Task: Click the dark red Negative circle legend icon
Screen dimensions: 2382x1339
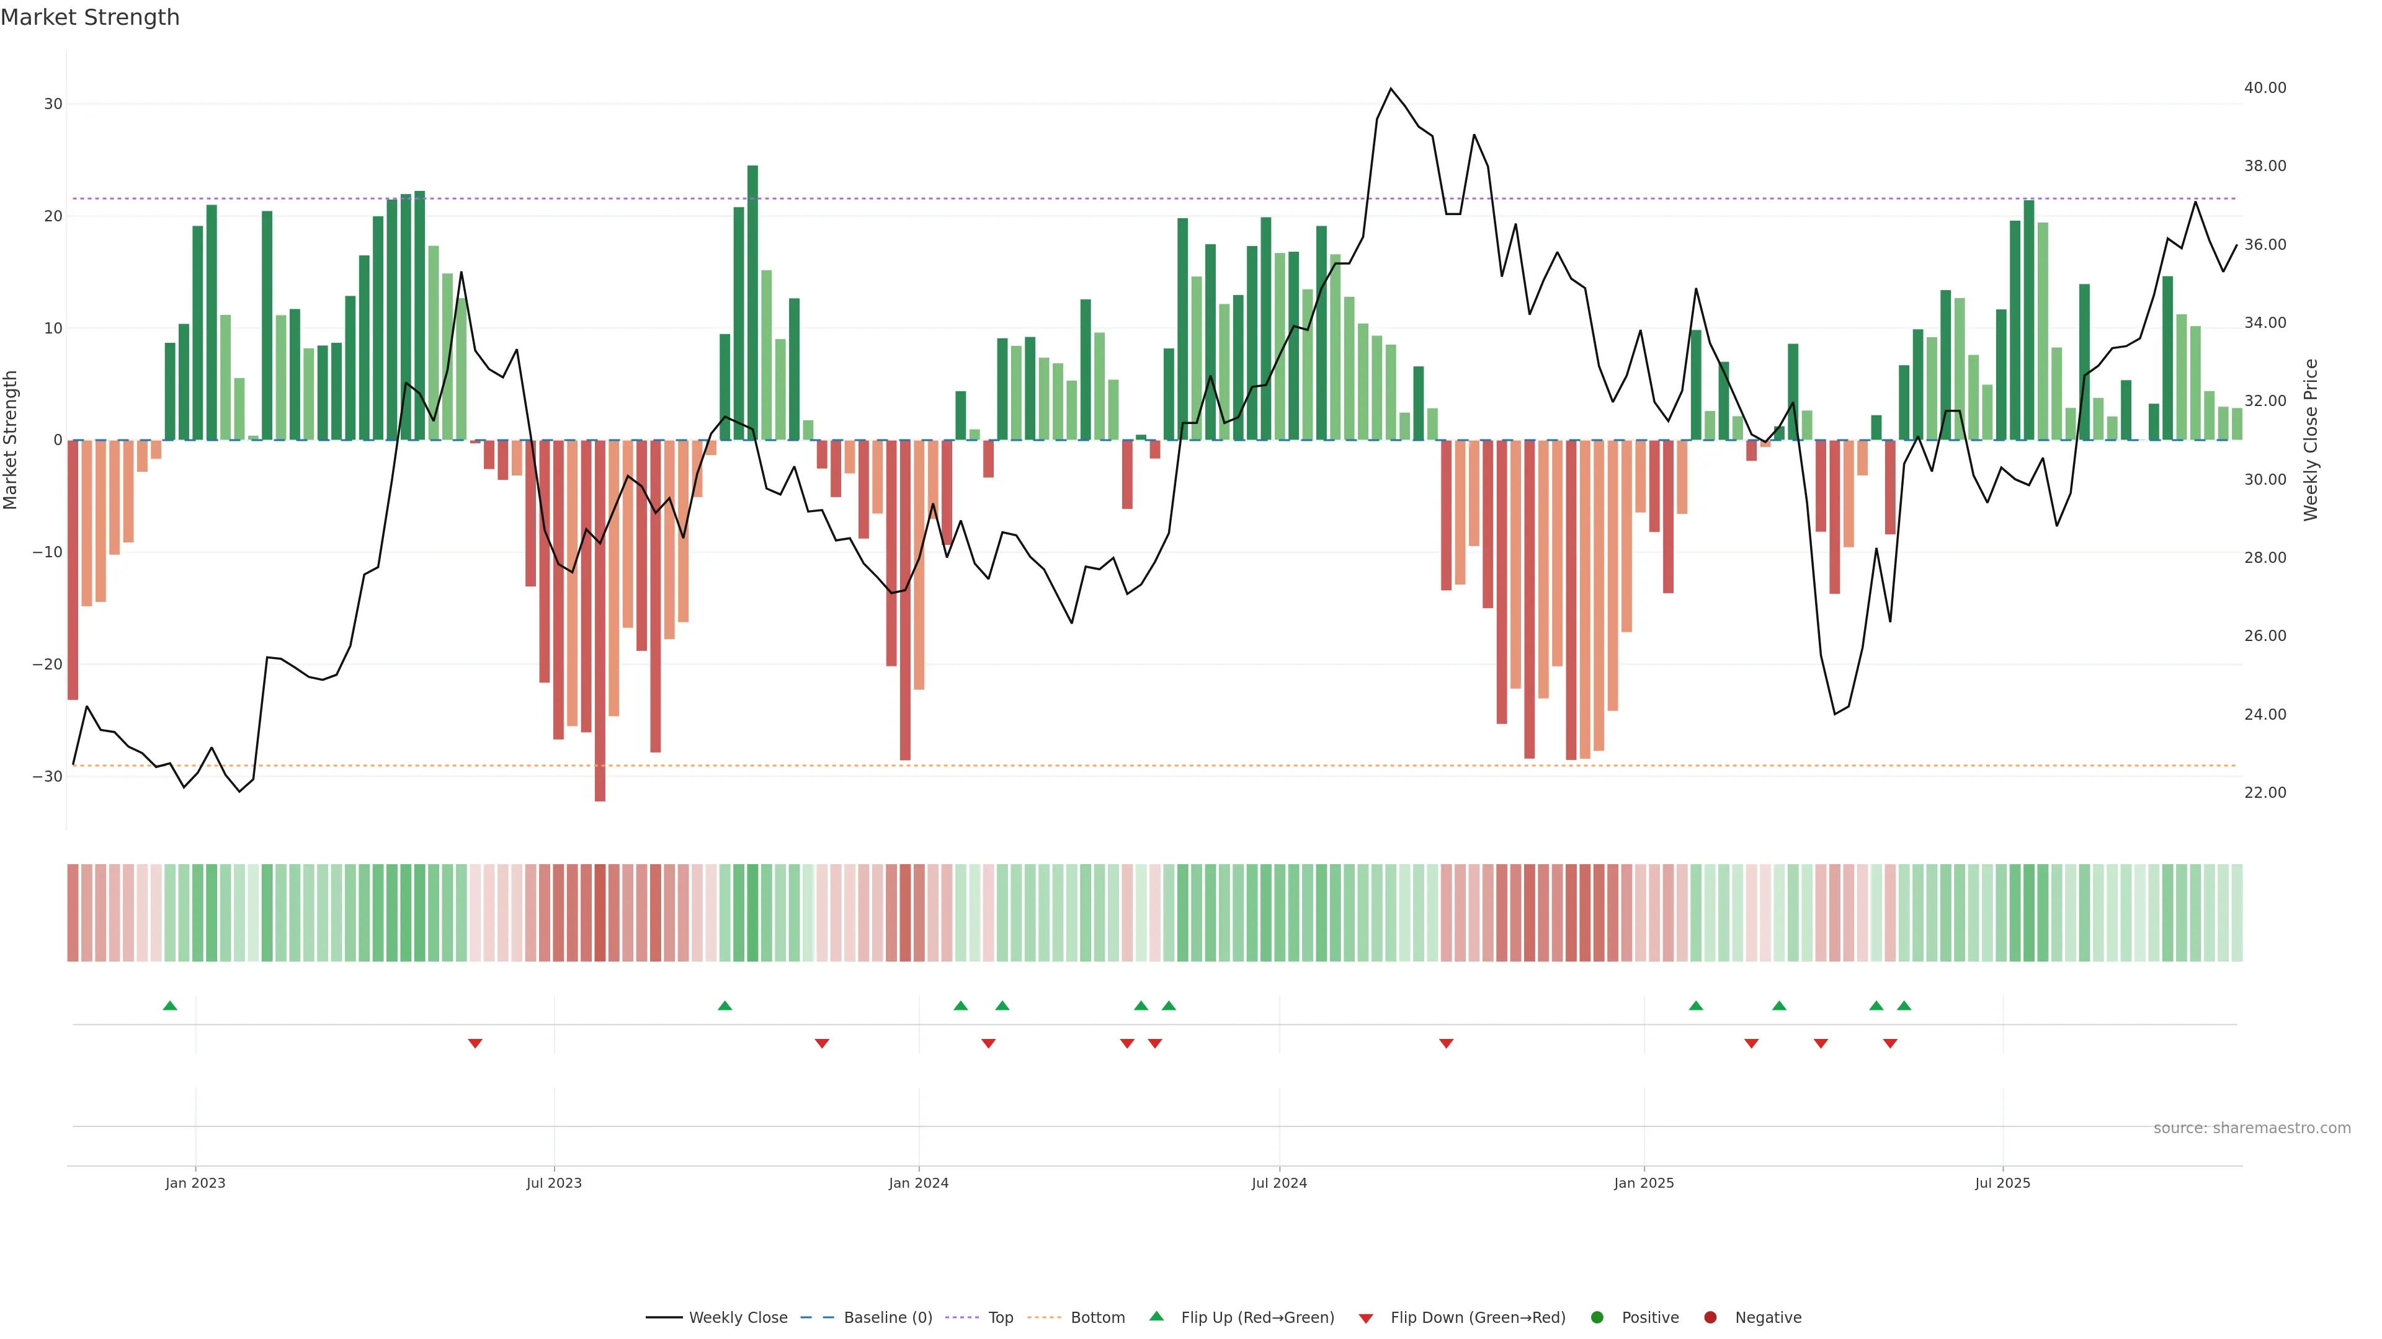Action: [x=1710, y=1318]
